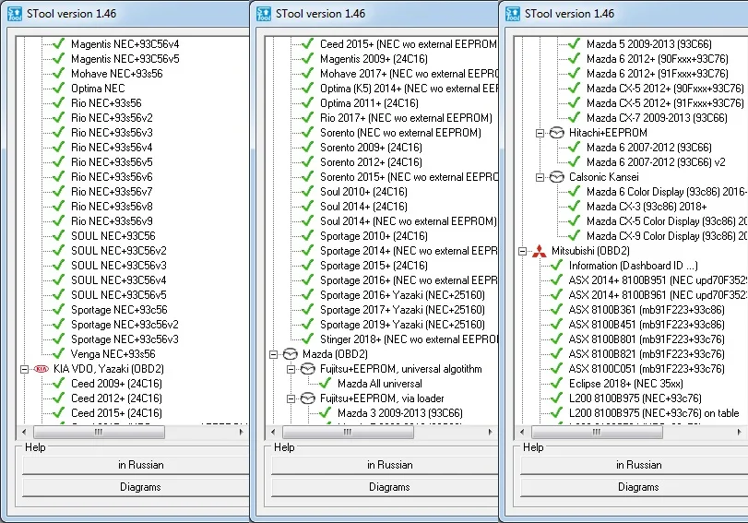Collapse the Mitsubishi (OBD2) tree branch
This screenshot has width=748, height=523.
[522, 251]
